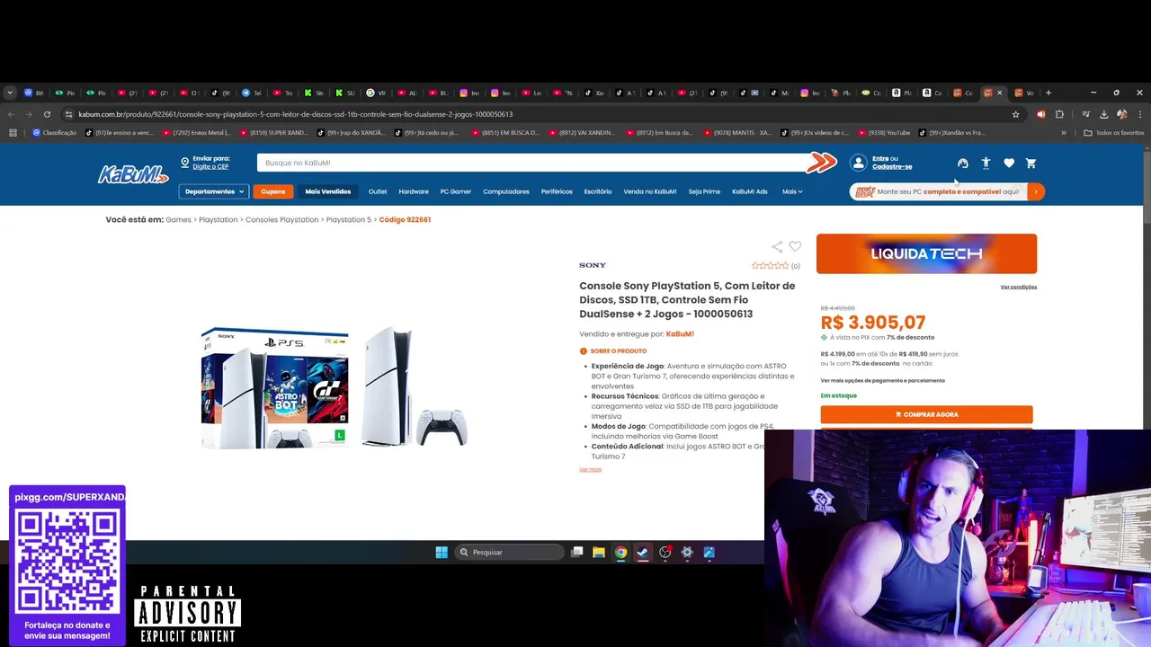Click the Cupons button
The width and height of the screenshot is (1151, 647).
pyautogui.click(x=273, y=191)
